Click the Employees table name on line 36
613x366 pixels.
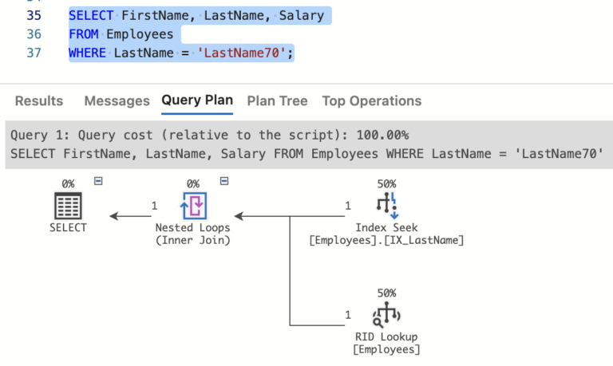pyautogui.click(x=140, y=34)
